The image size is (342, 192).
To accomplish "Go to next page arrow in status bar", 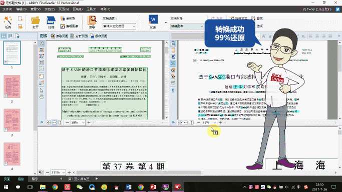I will 97,179.
